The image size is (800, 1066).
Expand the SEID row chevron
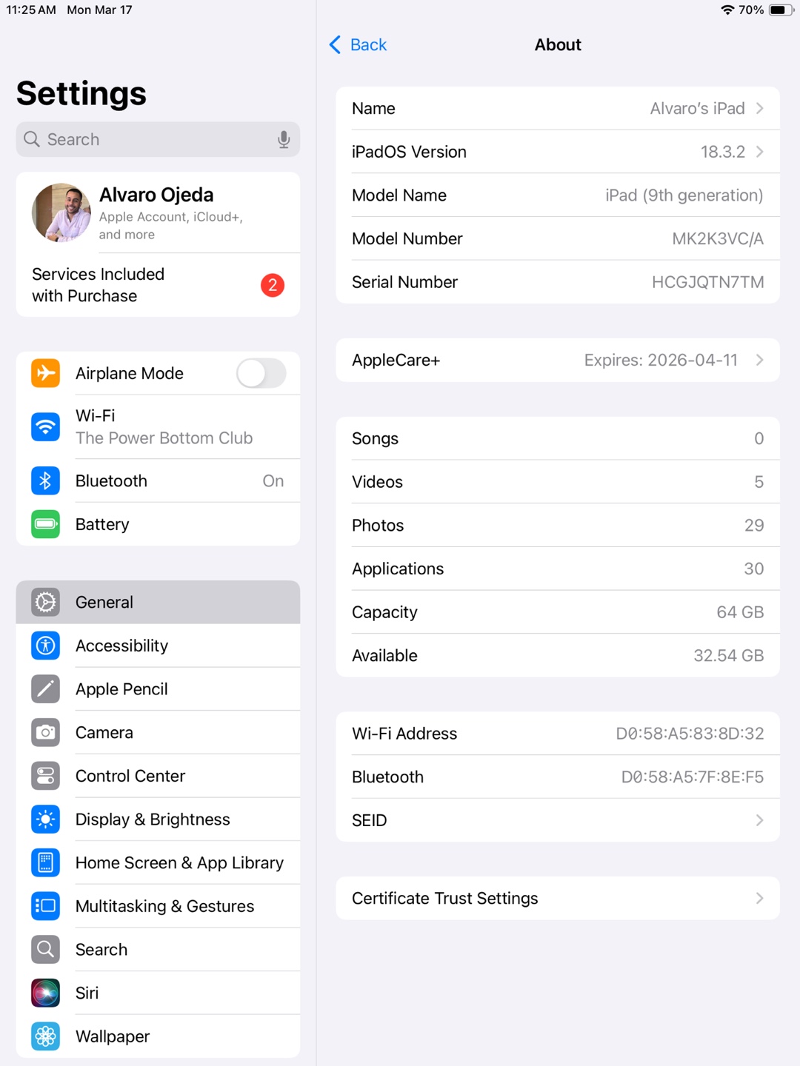(759, 820)
